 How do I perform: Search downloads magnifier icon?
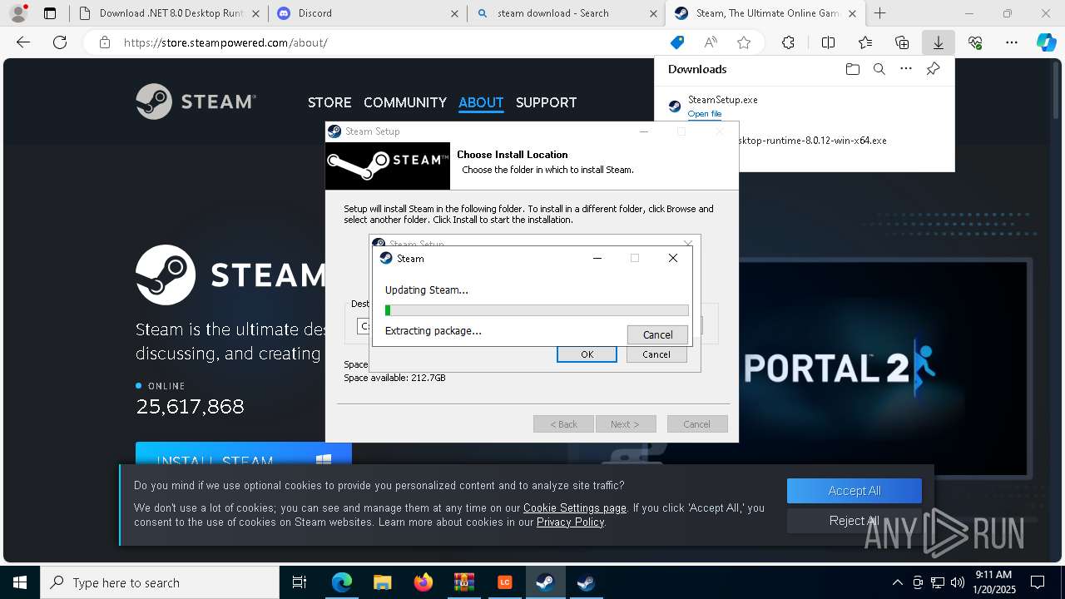tap(879, 69)
